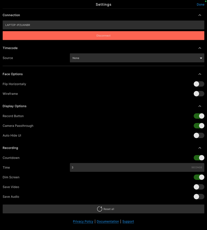Collapse the Face Options section chevron

point(200,74)
